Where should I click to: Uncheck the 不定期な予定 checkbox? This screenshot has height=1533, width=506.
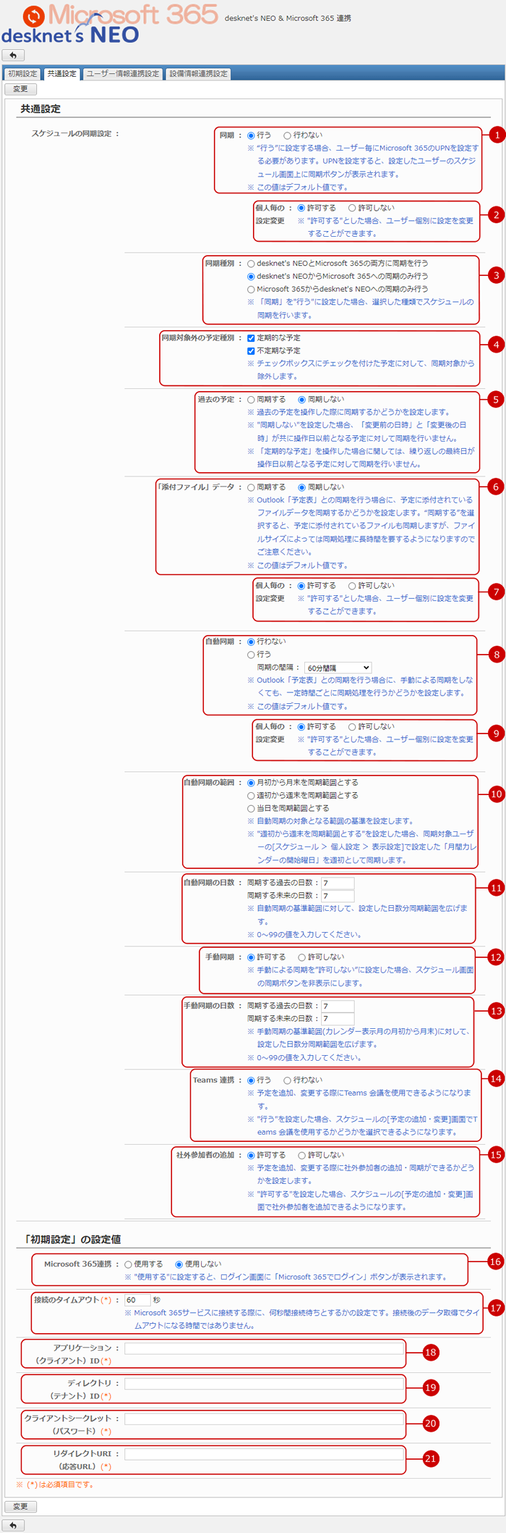[x=252, y=351]
